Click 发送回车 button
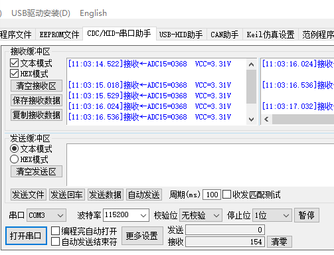 point(67,195)
